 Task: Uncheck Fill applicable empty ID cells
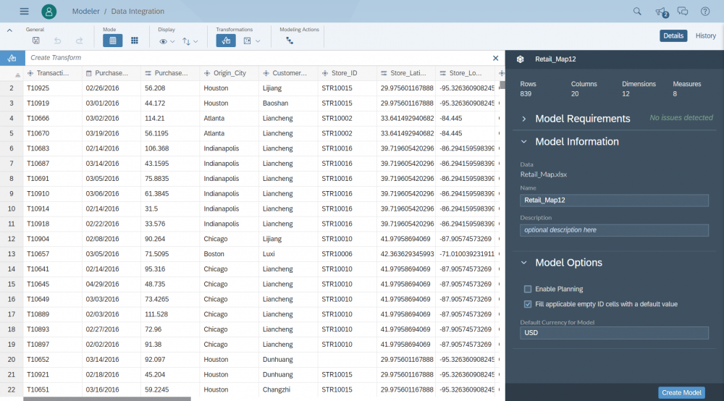(528, 304)
